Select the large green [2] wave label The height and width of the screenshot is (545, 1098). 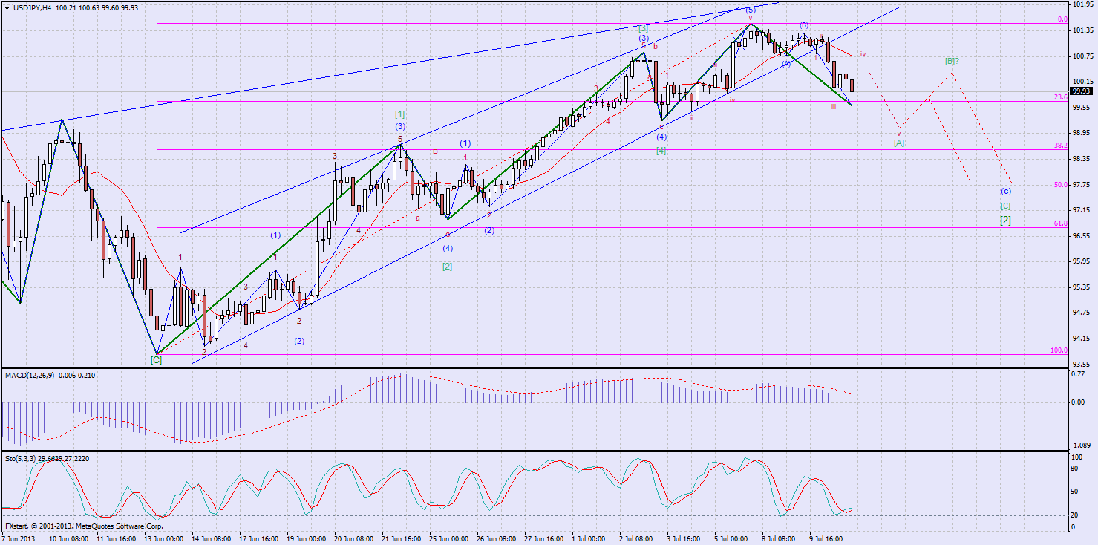[1005, 221]
